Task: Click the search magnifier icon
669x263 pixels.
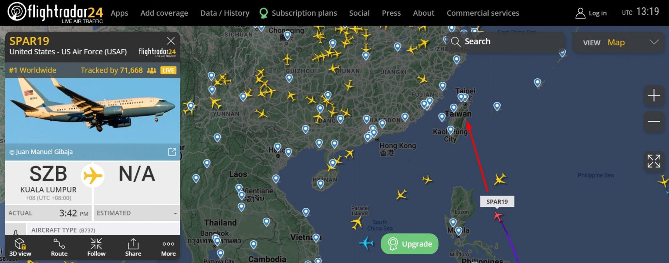Action: 456,42
